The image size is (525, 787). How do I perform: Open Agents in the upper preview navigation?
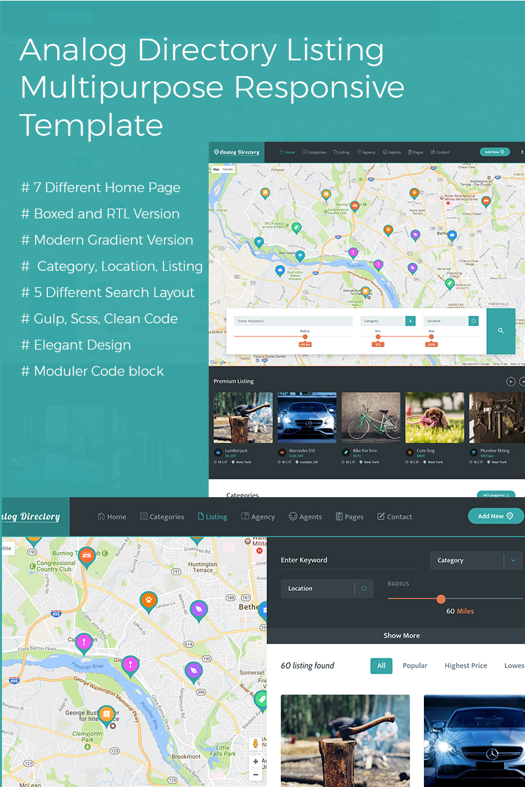pos(392,152)
